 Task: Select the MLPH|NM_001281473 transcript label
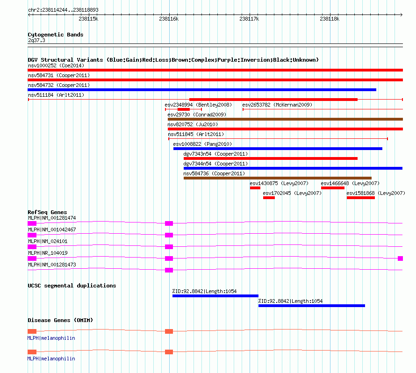coord(52,265)
